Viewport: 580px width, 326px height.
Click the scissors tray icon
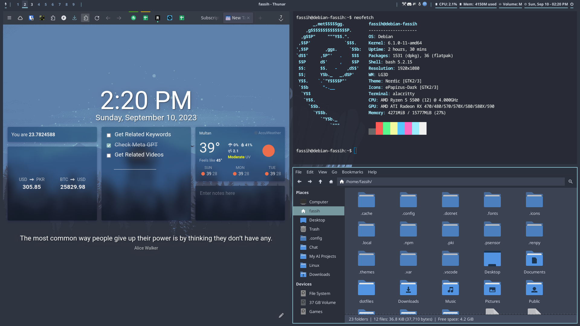(x=404, y=4)
